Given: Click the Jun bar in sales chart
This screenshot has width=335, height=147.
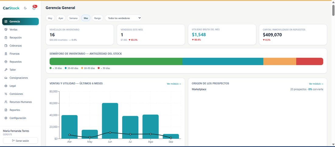Looking at the screenshot, I should tap(110, 121).
